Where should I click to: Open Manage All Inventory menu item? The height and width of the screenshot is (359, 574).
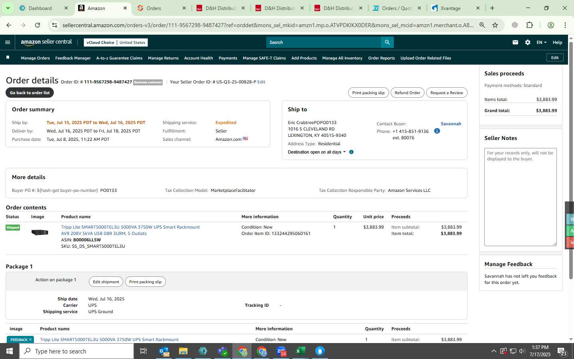click(342, 58)
